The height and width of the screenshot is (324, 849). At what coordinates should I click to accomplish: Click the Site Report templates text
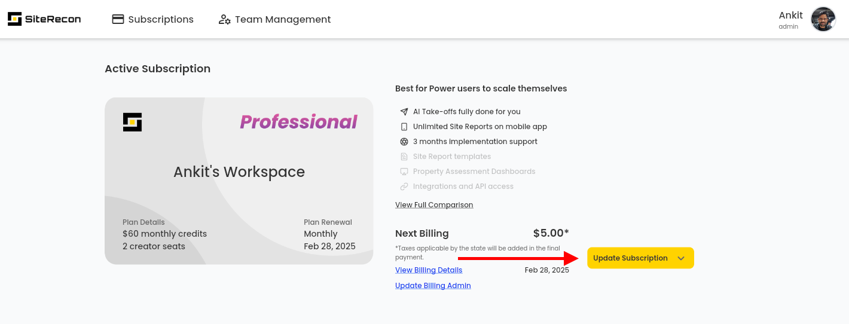tap(452, 157)
